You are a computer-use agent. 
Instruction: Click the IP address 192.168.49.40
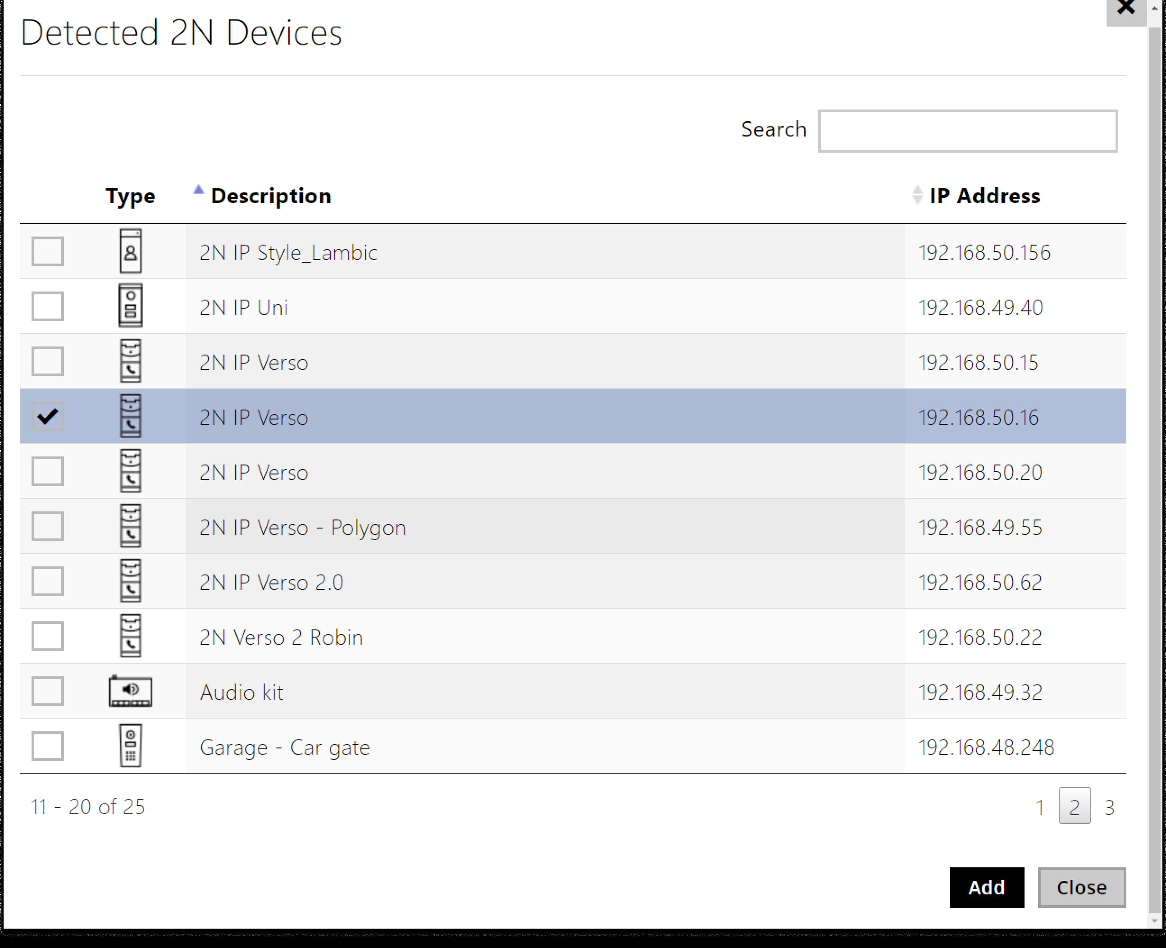[x=981, y=307]
